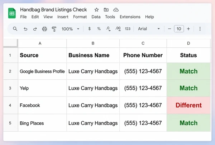Viewport: 215px width, 145px height.
Task: Select the Match status in Yelp row
Action: coord(188,88)
